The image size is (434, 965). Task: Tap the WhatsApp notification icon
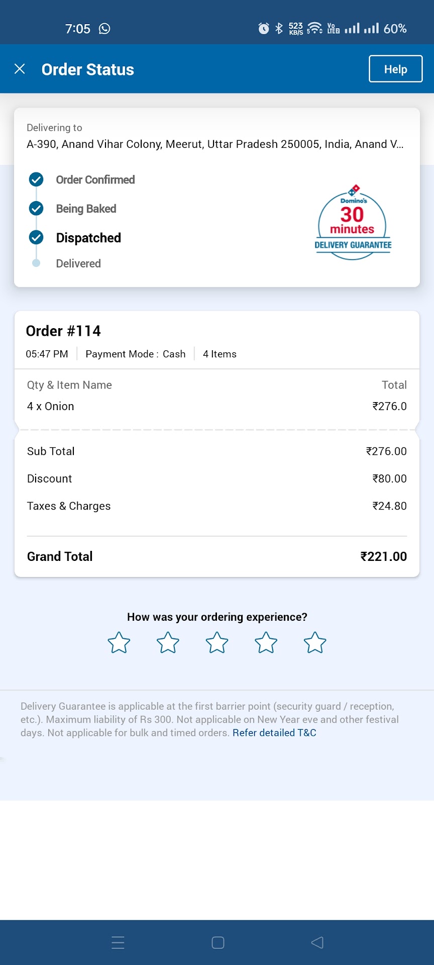click(x=104, y=29)
